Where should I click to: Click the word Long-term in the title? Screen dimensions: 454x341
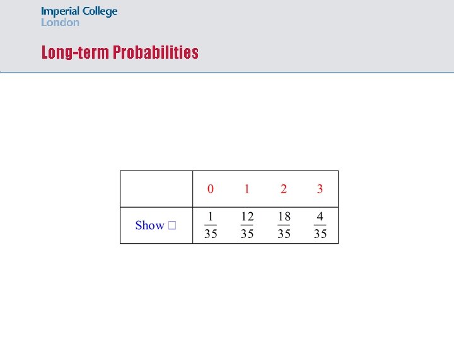click(75, 52)
